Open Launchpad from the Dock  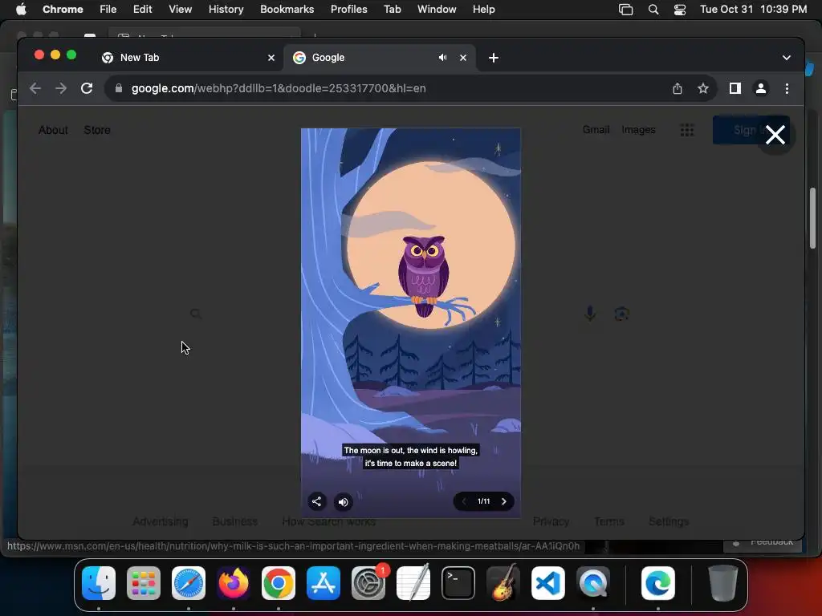[144, 583]
